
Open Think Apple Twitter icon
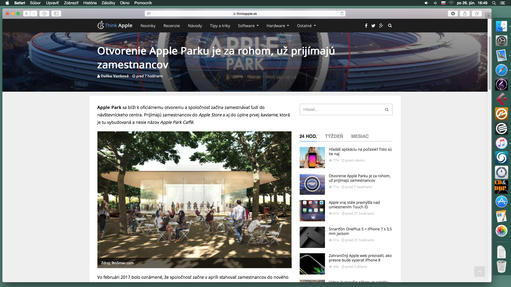click(x=373, y=26)
